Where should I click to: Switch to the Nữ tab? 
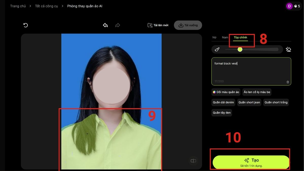click(214, 37)
